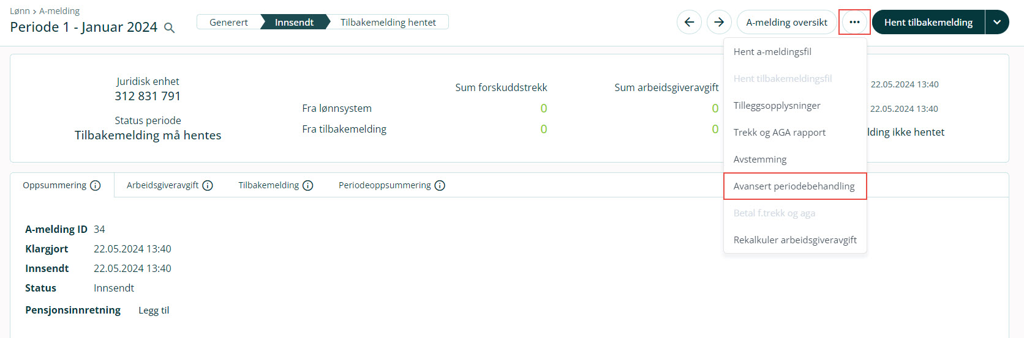Choose Avstemming in the menu
The image size is (1024, 338).
(760, 160)
